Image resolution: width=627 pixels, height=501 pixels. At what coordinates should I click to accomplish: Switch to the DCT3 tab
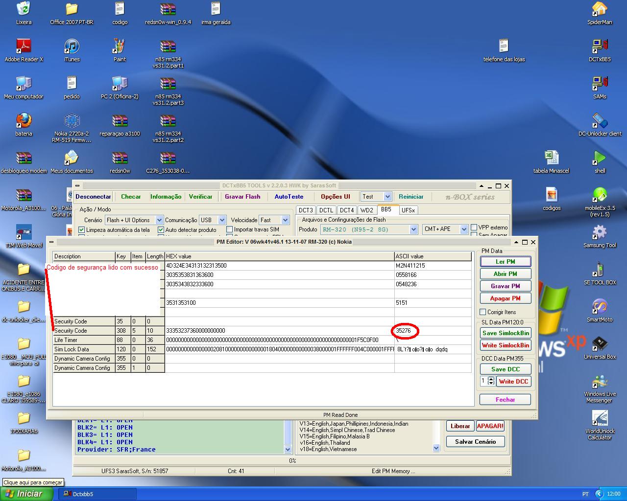306,210
